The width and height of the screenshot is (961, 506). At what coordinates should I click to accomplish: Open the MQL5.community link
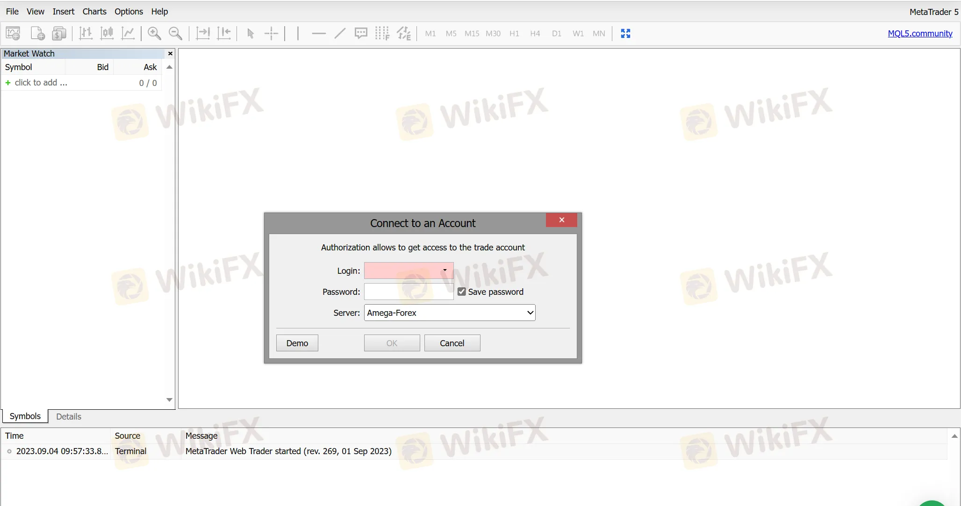[920, 34]
